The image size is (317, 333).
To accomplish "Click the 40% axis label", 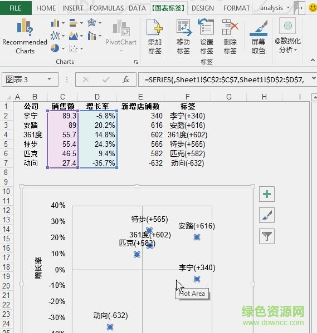I will pyautogui.click(x=58, y=205).
